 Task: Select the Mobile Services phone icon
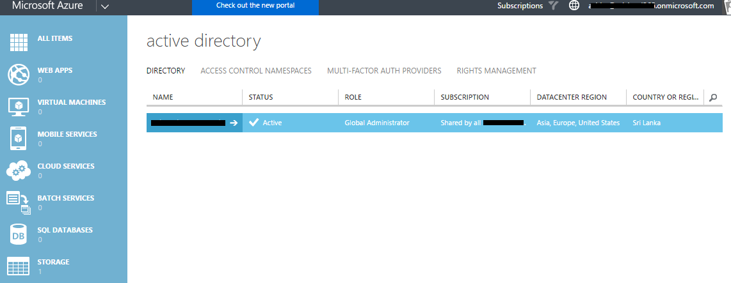click(x=19, y=139)
